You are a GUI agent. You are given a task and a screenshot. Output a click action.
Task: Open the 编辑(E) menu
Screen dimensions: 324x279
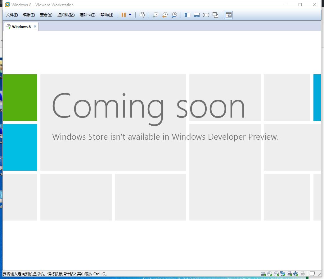click(x=29, y=15)
